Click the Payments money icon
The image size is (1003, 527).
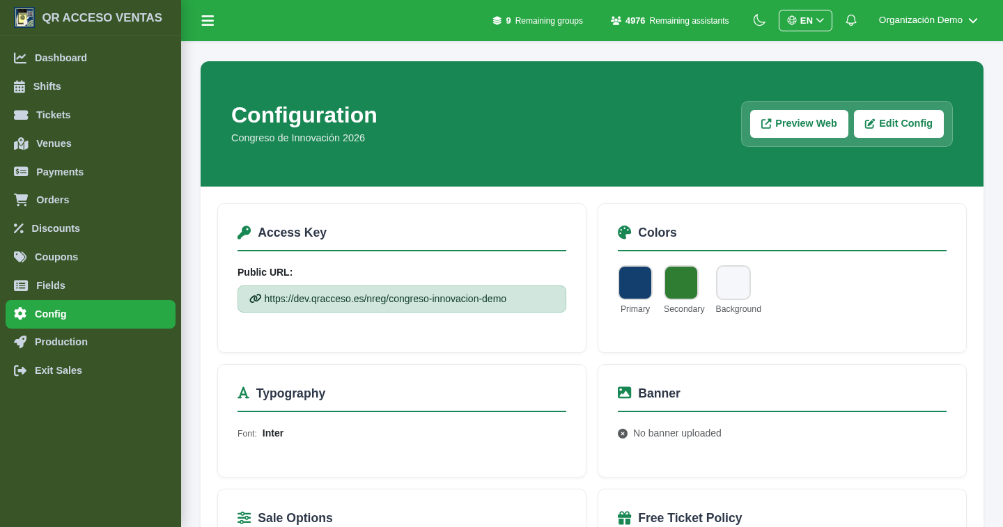click(x=21, y=171)
